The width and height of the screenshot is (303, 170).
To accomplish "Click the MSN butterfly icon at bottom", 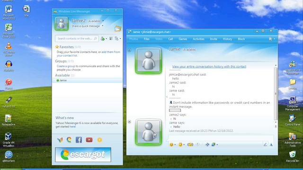I will click(x=60, y=140).
